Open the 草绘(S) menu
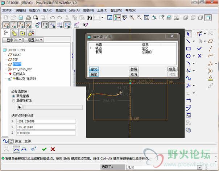This screenshot has height=171, width=219. (x=61, y=11)
